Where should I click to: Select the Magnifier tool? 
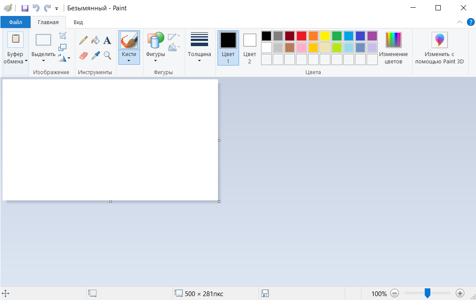click(x=107, y=55)
